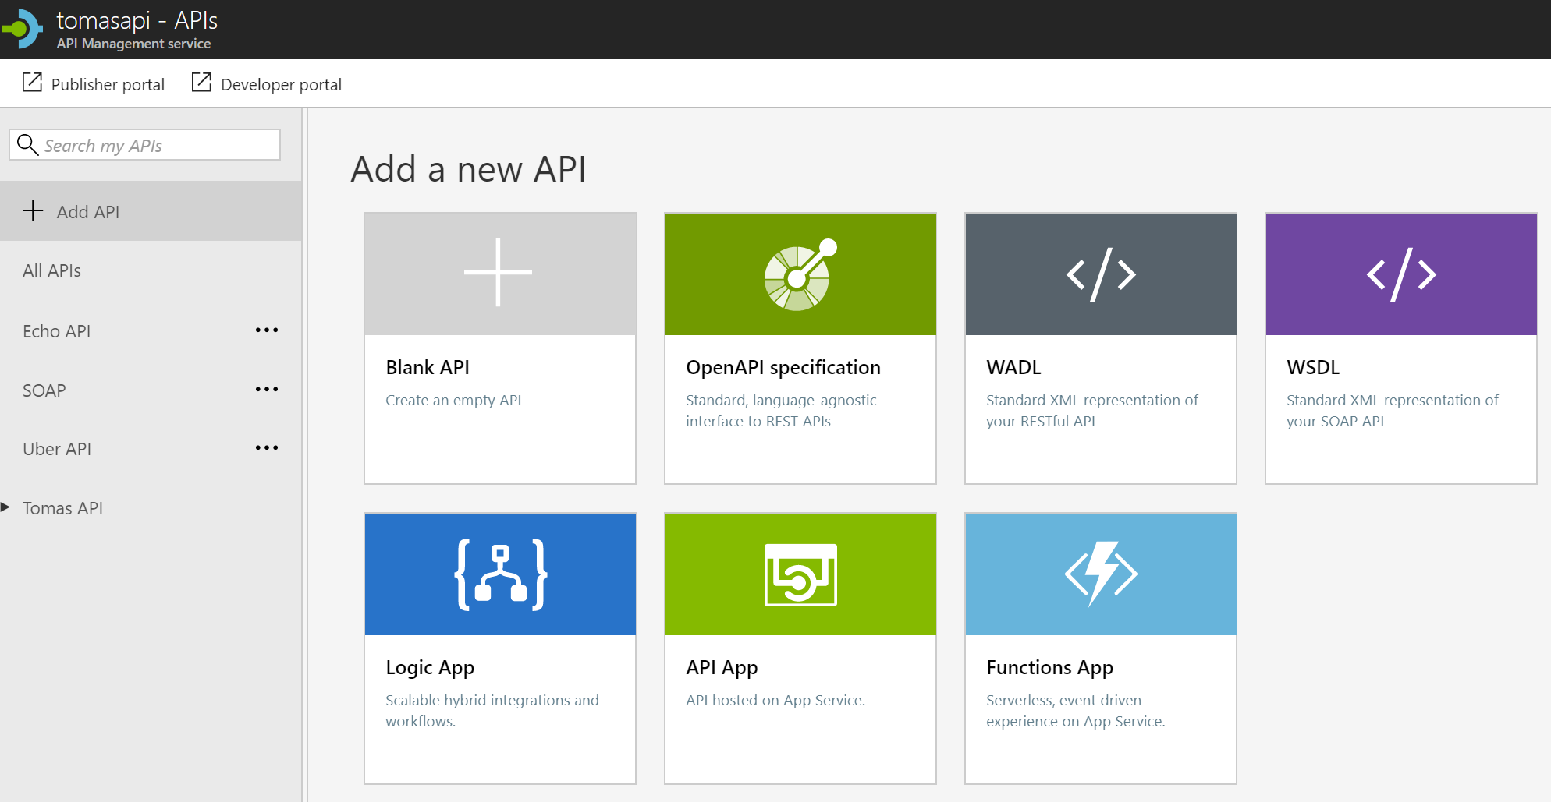Click the Blank API plus icon tile

pos(499,274)
